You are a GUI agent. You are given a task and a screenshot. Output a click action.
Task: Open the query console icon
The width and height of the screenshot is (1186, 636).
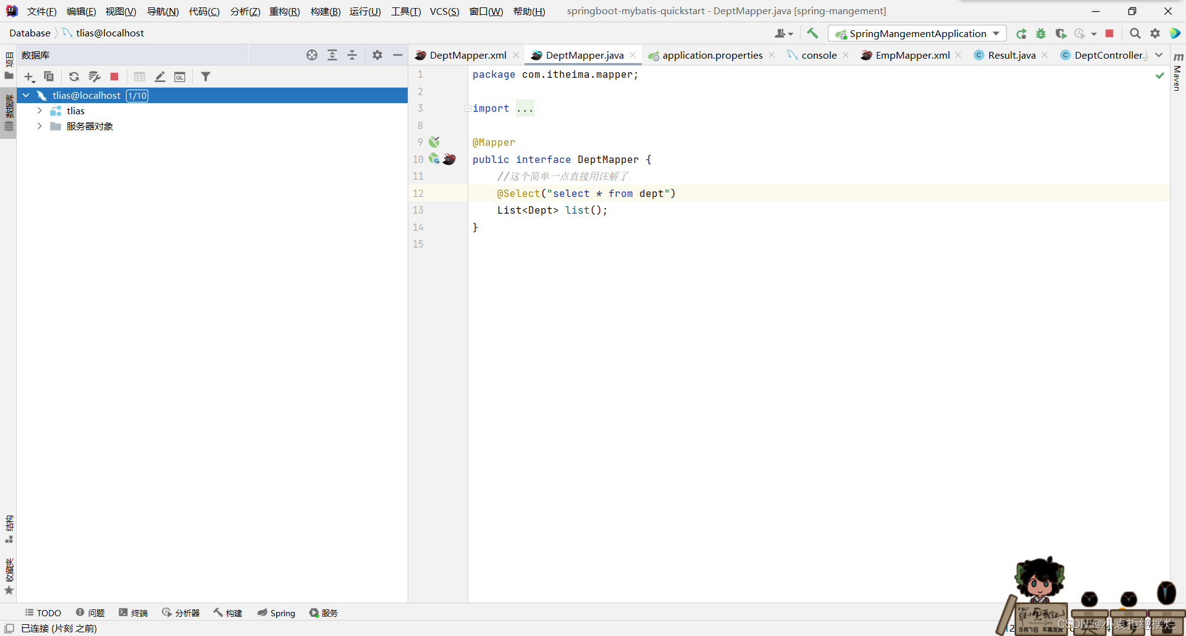coord(180,77)
